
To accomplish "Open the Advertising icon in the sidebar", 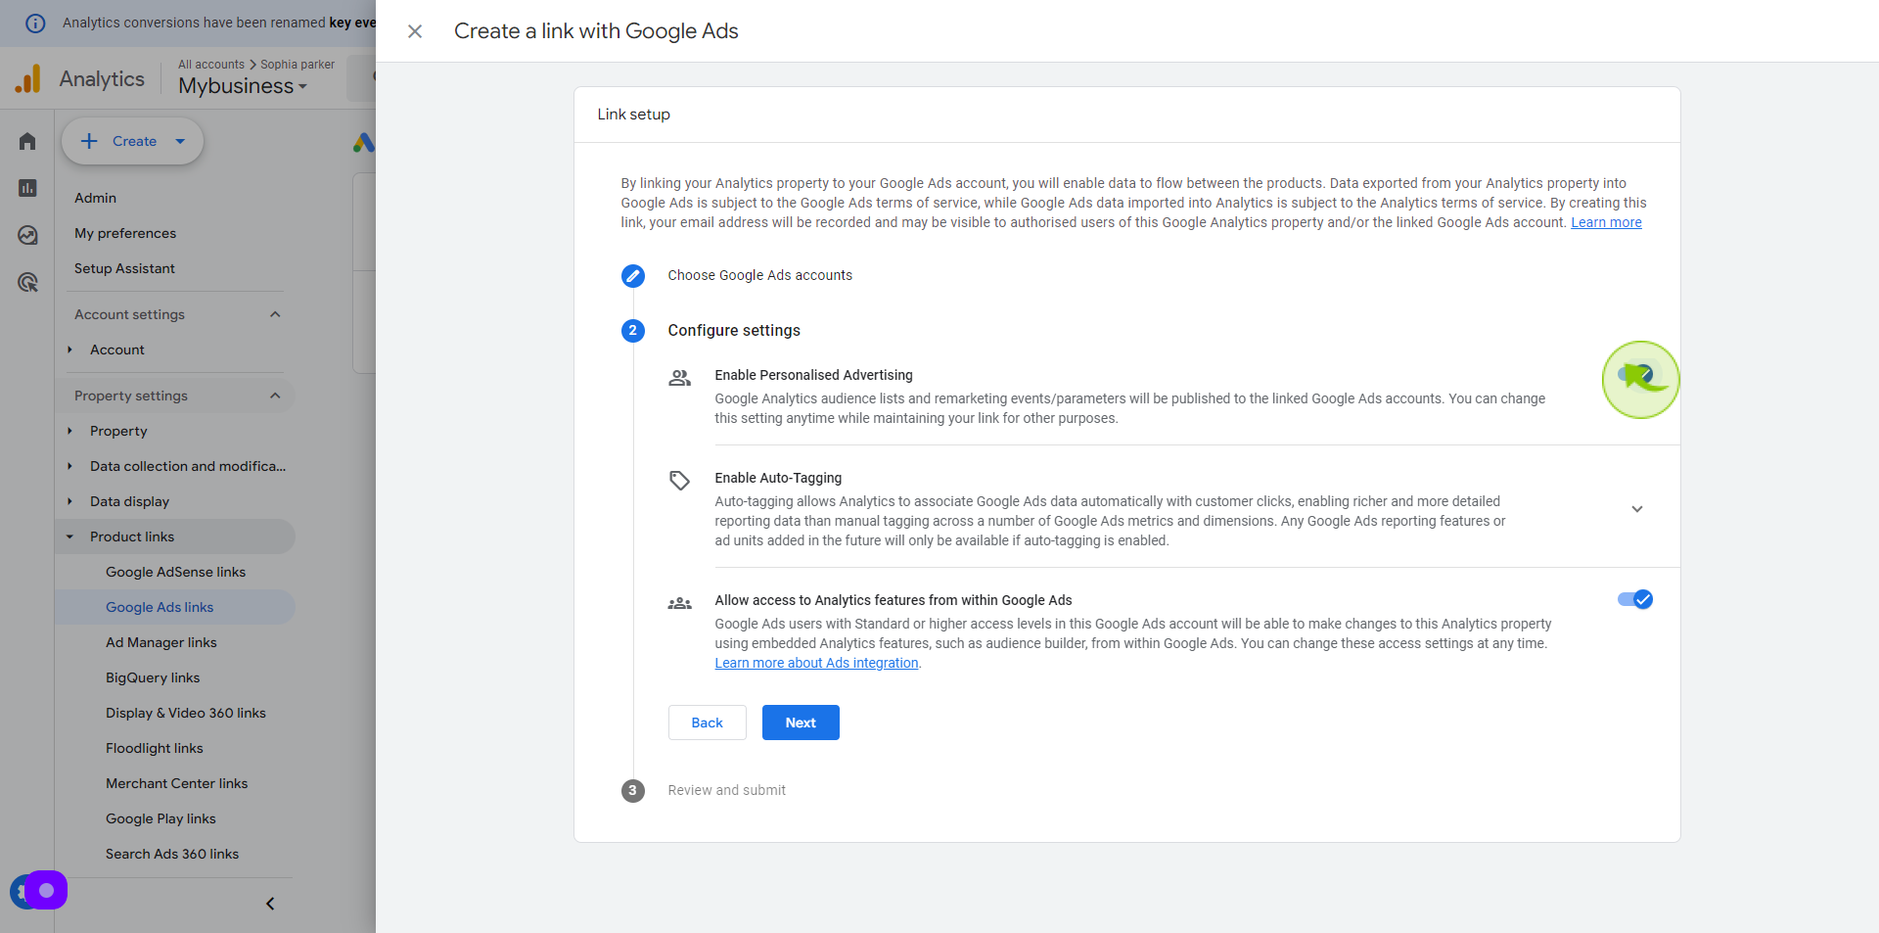I will point(27,282).
